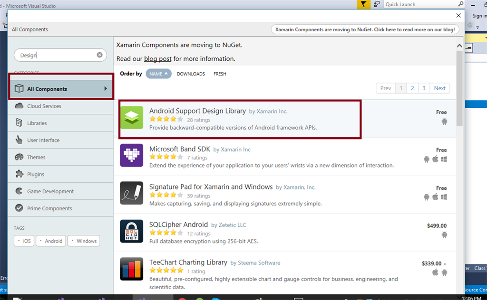487x300 pixels.
Task: Clear the Design search text
Action: click(99, 55)
